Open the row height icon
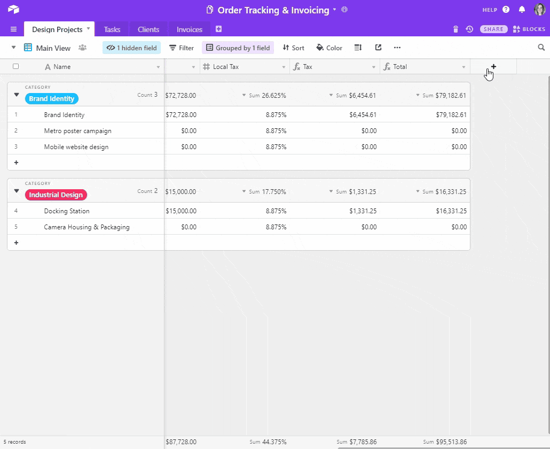 (358, 48)
